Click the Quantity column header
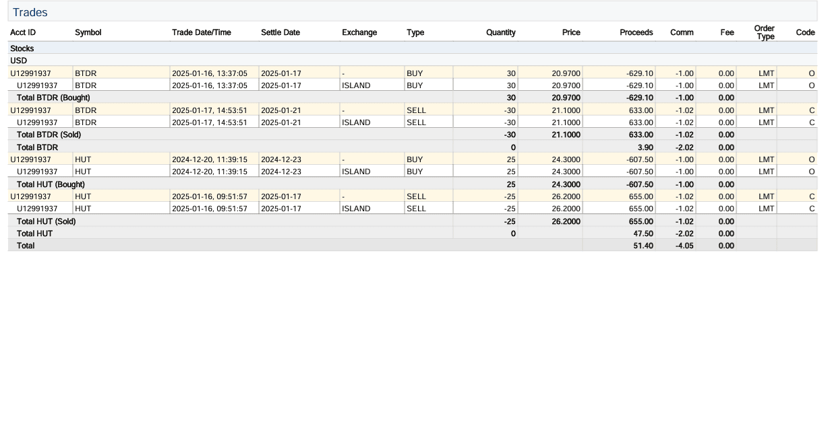834x436 pixels. click(x=500, y=32)
